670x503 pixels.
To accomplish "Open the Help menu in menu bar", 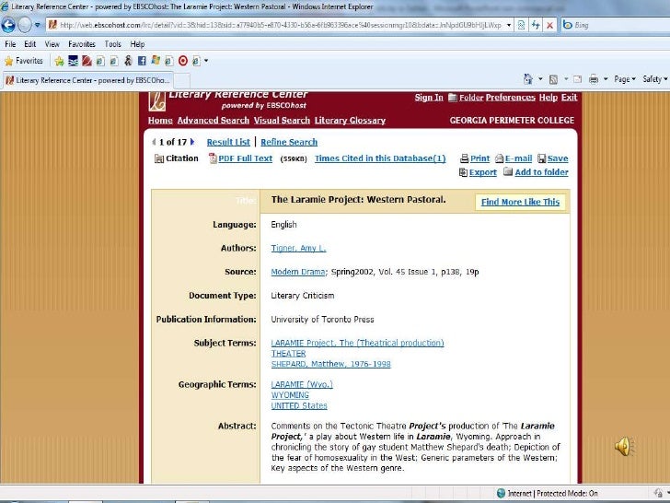I will 137,44.
